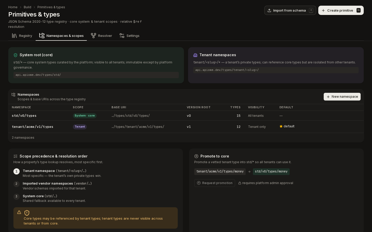
Task: Click the …/types/tenant/acme/v1/types/ base URI cell
Action: (138, 127)
